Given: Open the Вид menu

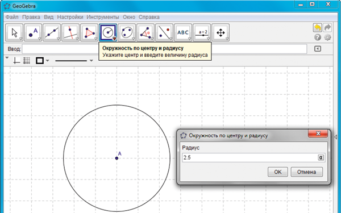Looking at the screenshot, I should coord(48,17).
